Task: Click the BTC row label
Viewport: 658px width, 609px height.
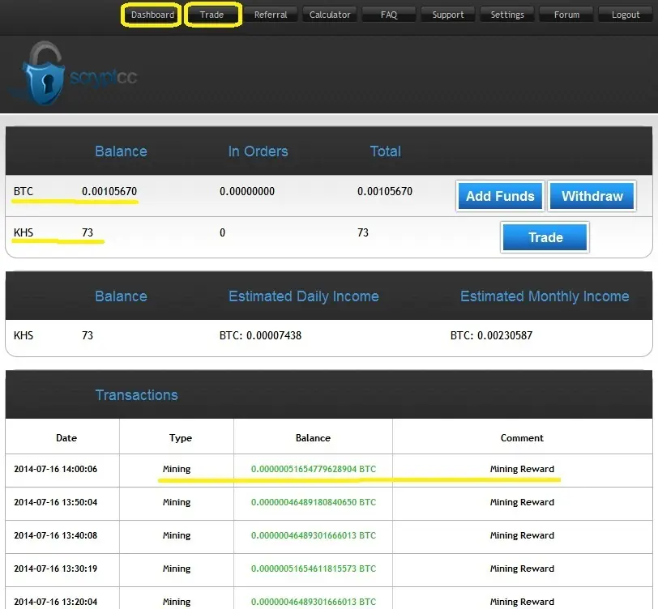Action: [23, 191]
